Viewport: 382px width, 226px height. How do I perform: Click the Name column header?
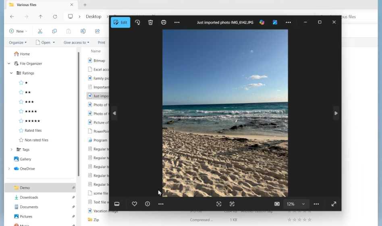coord(96,51)
